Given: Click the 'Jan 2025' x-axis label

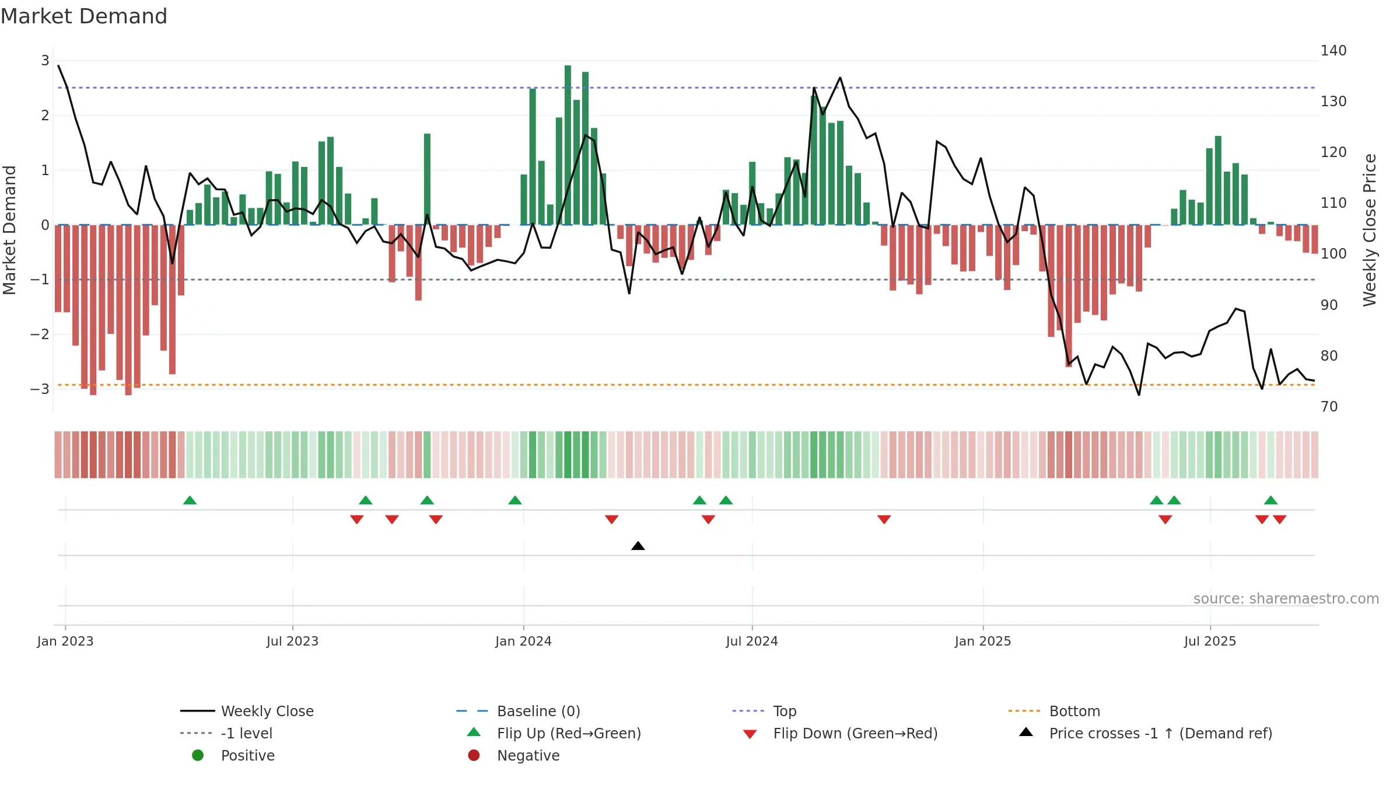Looking at the screenshot, I should (983, 641).
